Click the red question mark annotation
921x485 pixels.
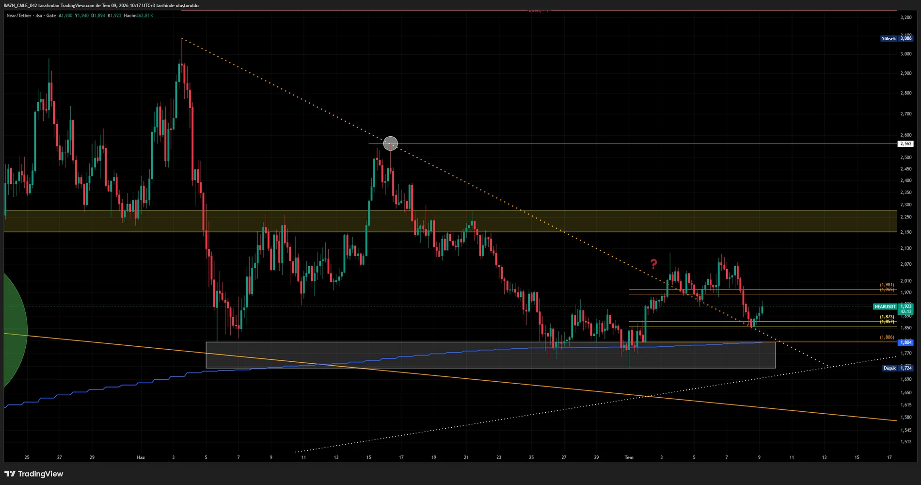(653, 264)
